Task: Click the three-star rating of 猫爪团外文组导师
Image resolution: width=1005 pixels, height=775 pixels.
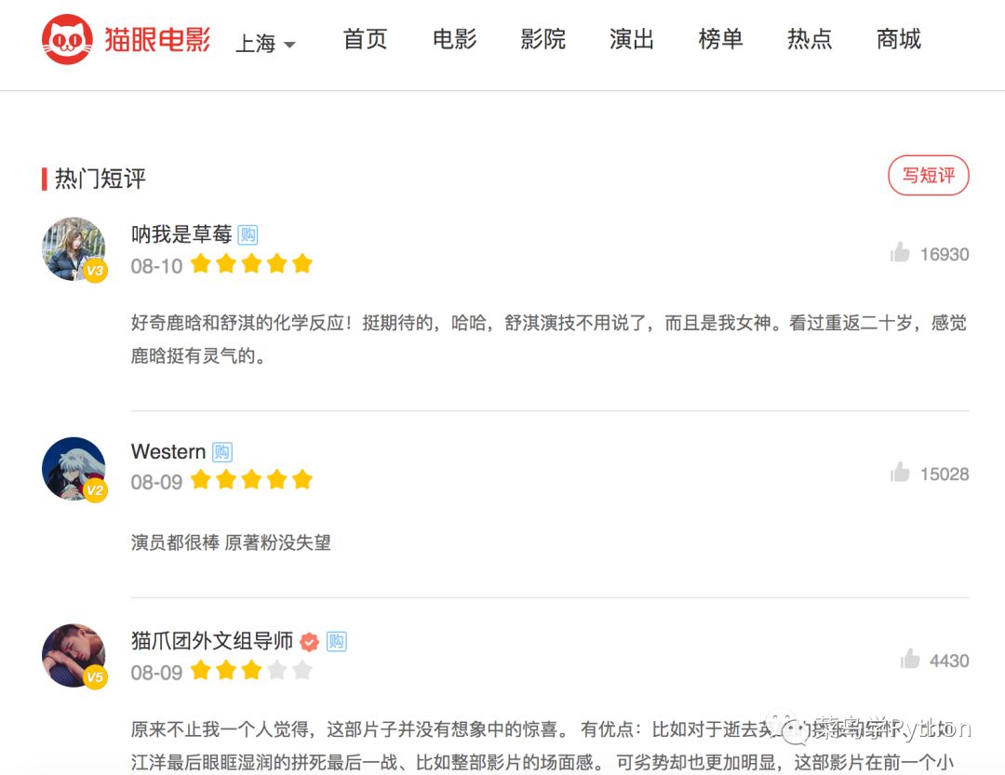Action: click(251, 670)
